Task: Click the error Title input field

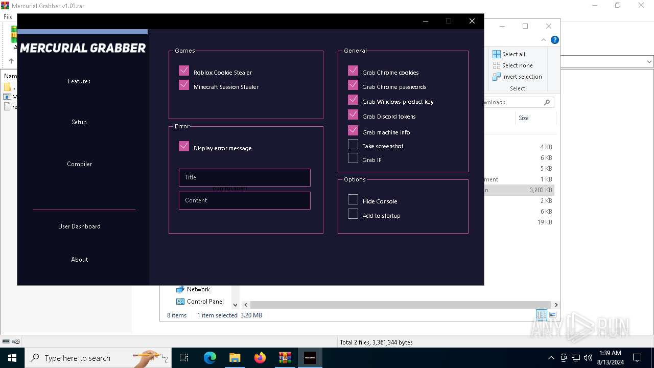Action: click(245, 177)
